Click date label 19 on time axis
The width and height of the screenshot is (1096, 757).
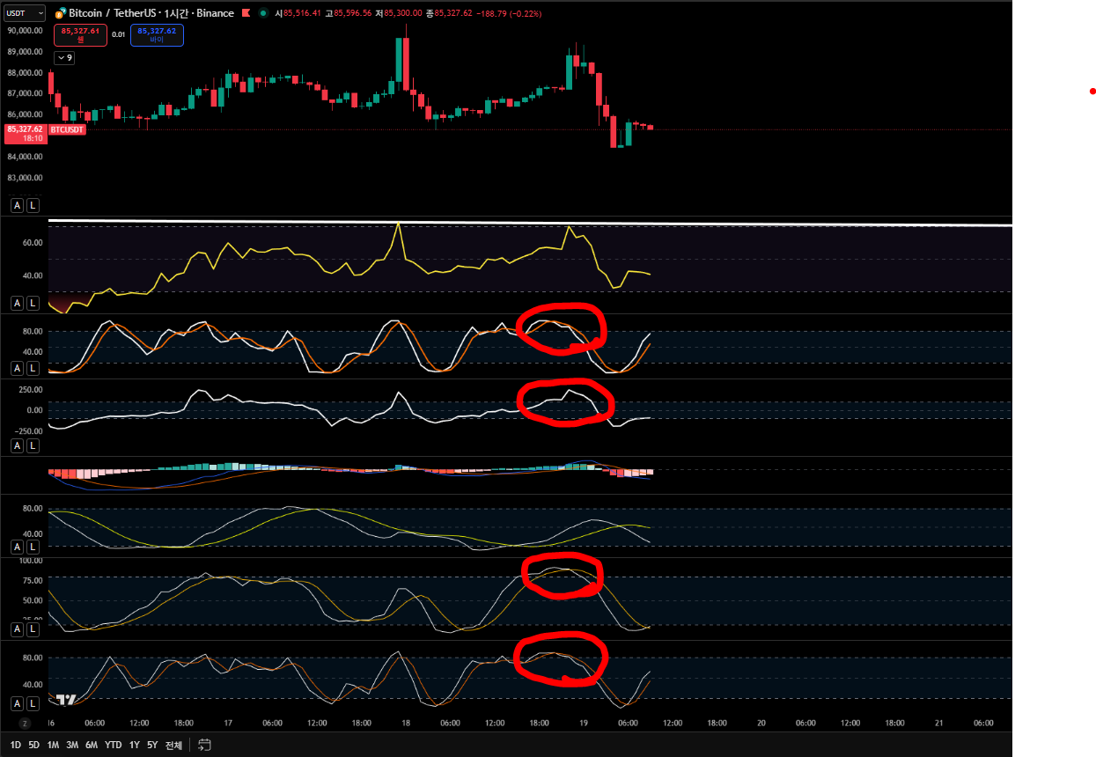tap(584, 723)
